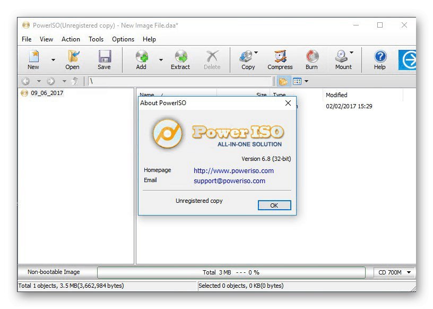Go up one folder level icon

[x=75, y=81]
